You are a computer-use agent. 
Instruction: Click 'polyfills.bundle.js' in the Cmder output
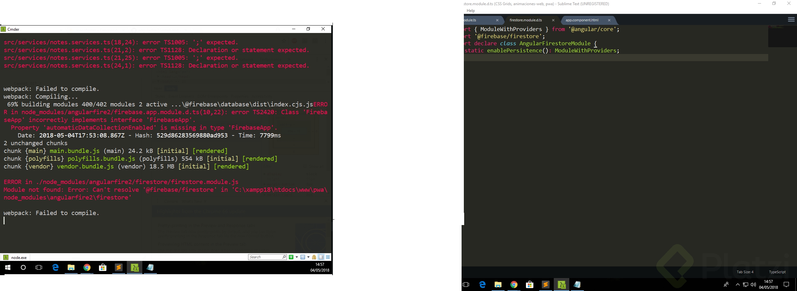pyautogui.click(x=101, y=159)
